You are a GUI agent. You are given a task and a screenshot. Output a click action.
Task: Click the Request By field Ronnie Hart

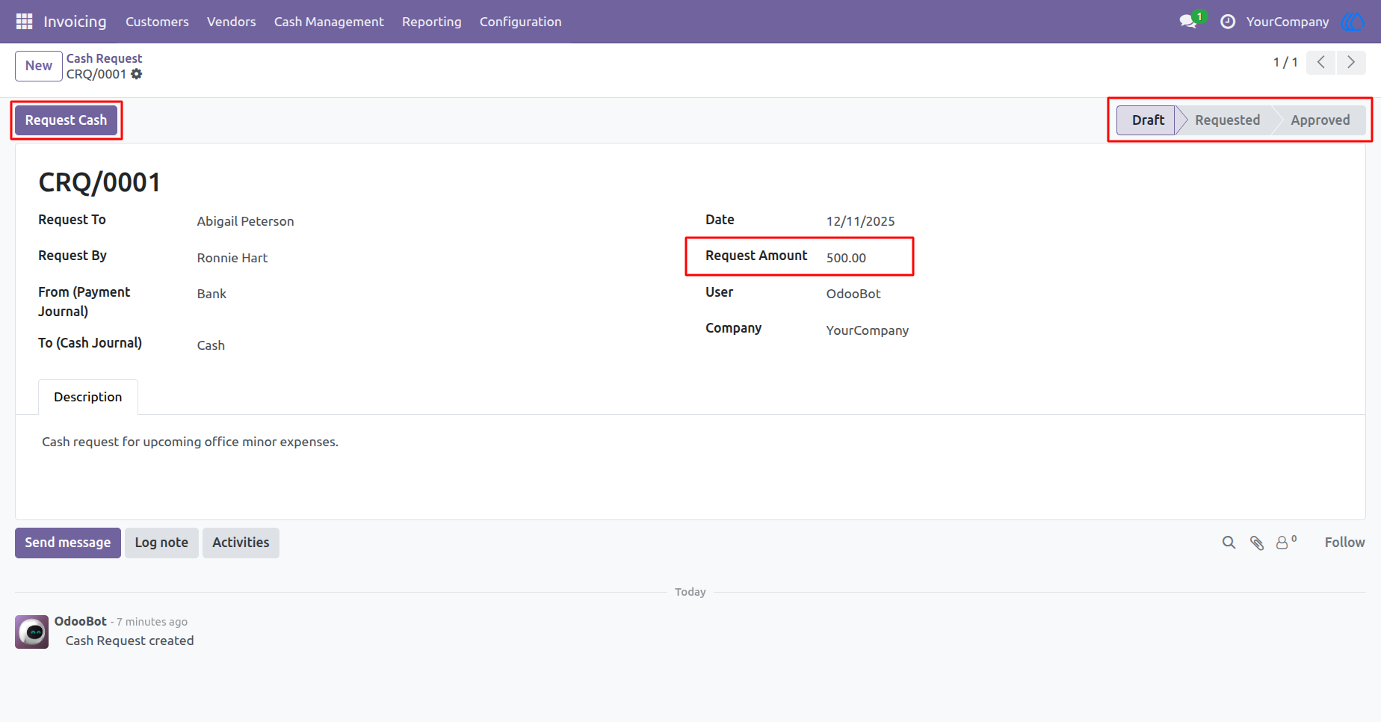(232, 258)
